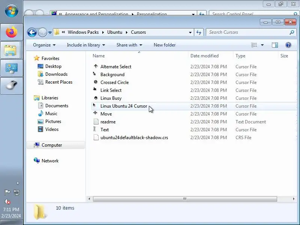
Task: Click the Refresh button beside the address bar
Action: point(199,32)
